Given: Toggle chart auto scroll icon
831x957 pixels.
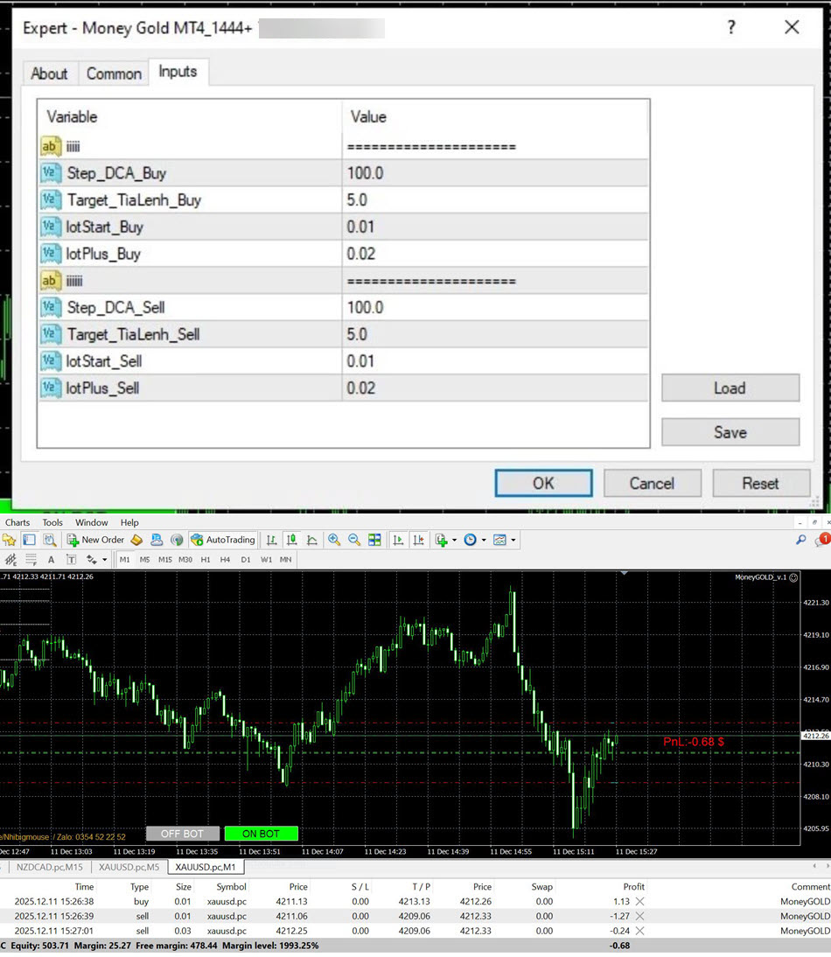Looking at the screenshot, I should click(x=398, y=540).
